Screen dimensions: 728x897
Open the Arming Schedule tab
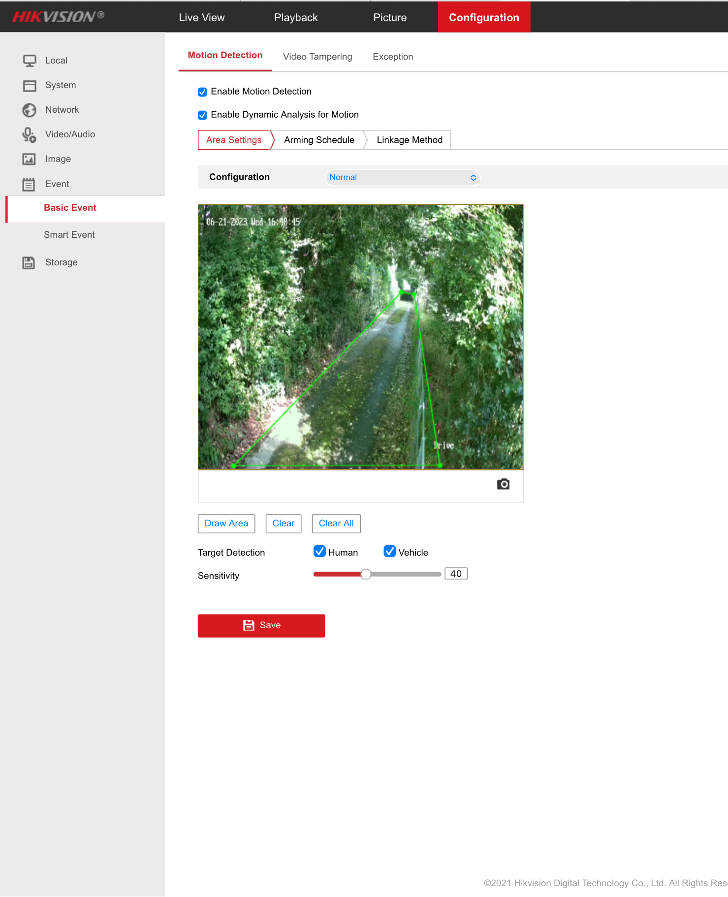[x=319, y=140]
